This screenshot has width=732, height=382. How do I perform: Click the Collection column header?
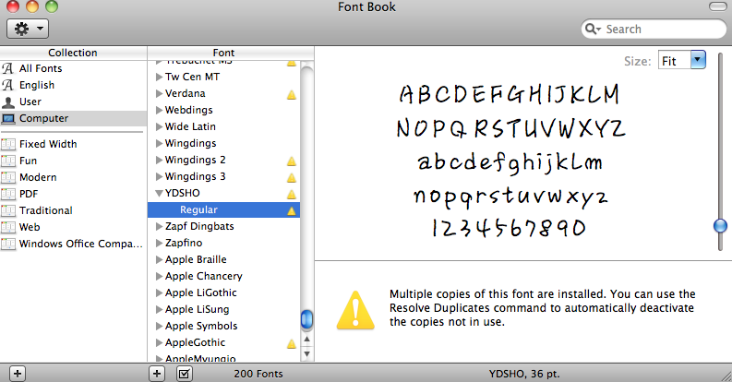(x=73, y=53)
